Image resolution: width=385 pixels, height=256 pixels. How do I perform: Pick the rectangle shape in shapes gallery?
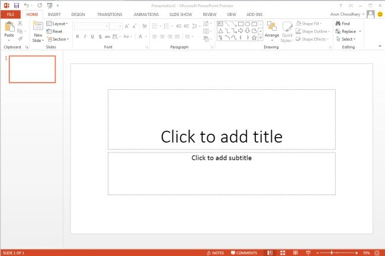point(240,24)
